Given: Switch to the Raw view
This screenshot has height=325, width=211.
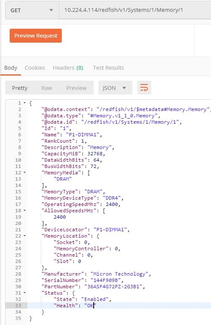Looking at the screenshot, I should (x=47, y=88).
